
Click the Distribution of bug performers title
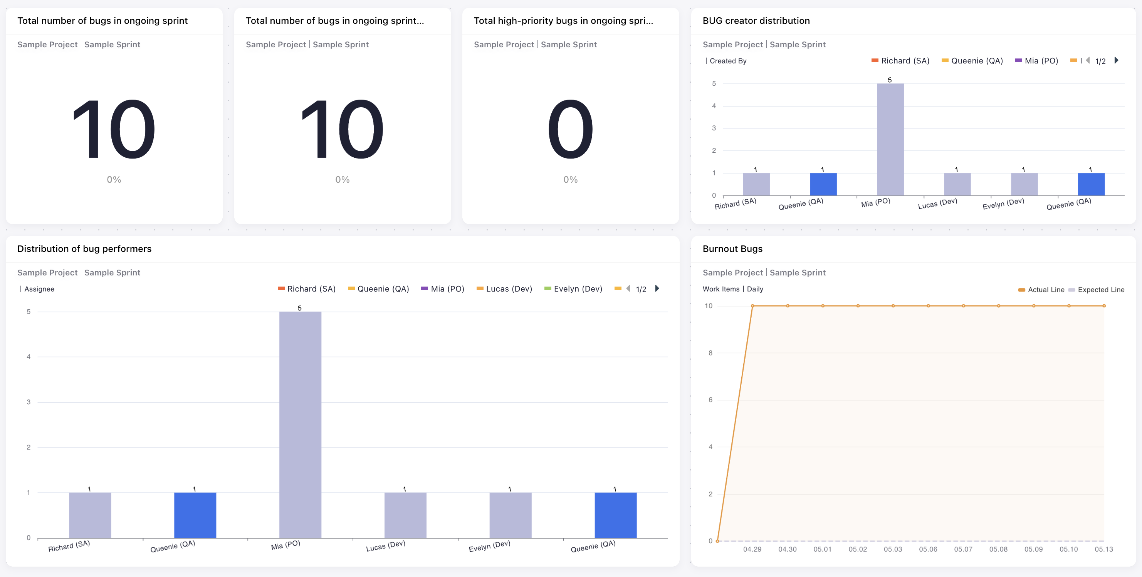pyautogui.click(x=84, y=248)
